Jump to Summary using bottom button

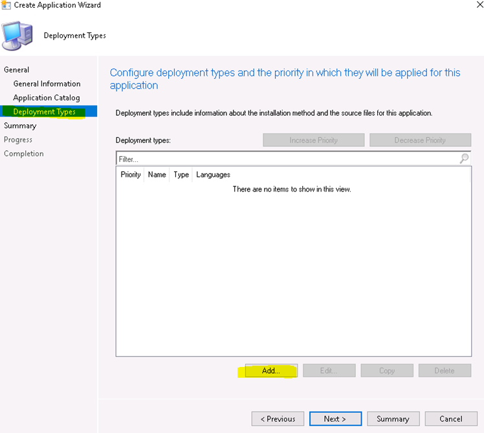393,419
